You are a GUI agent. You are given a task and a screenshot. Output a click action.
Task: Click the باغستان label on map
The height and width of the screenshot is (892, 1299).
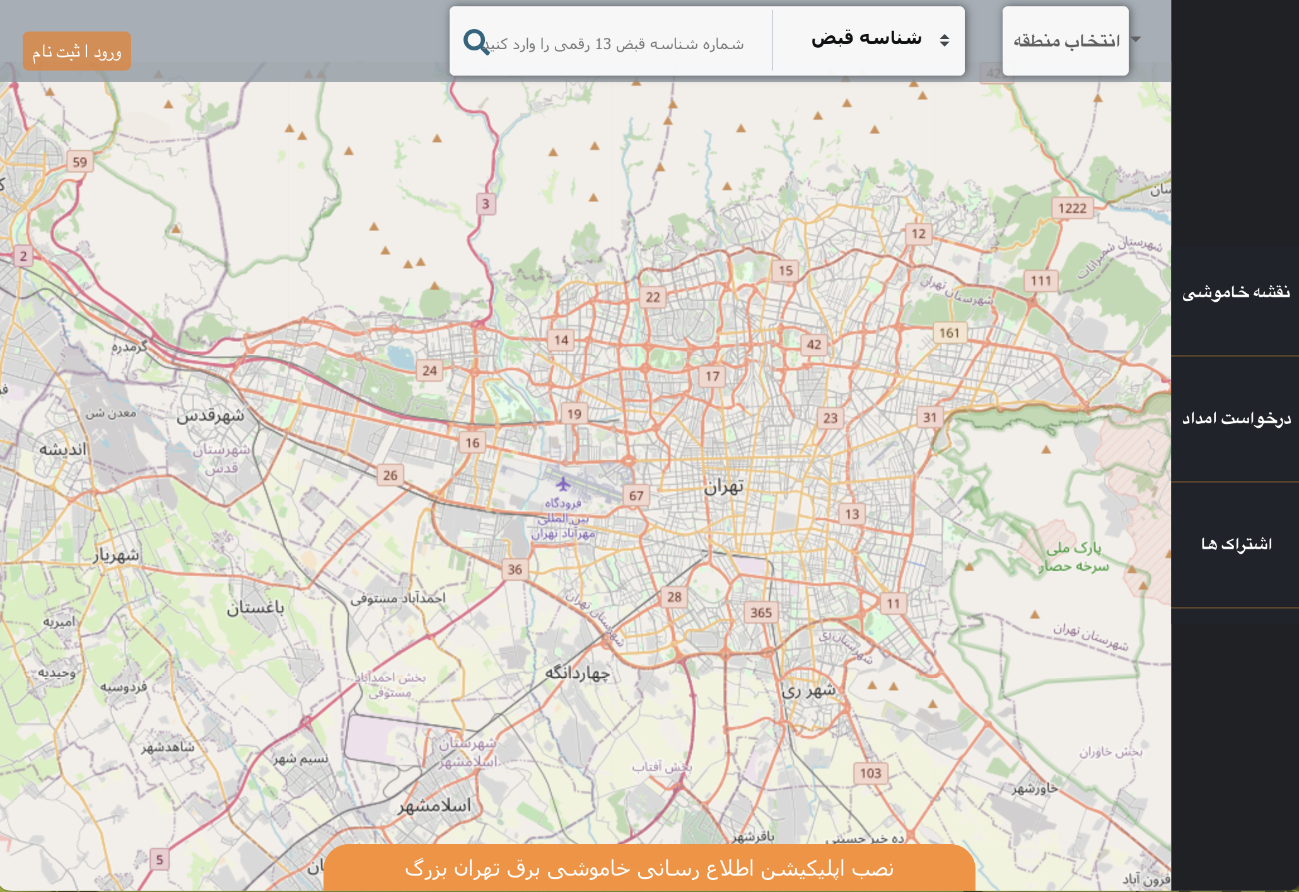[x=255, y=608]
